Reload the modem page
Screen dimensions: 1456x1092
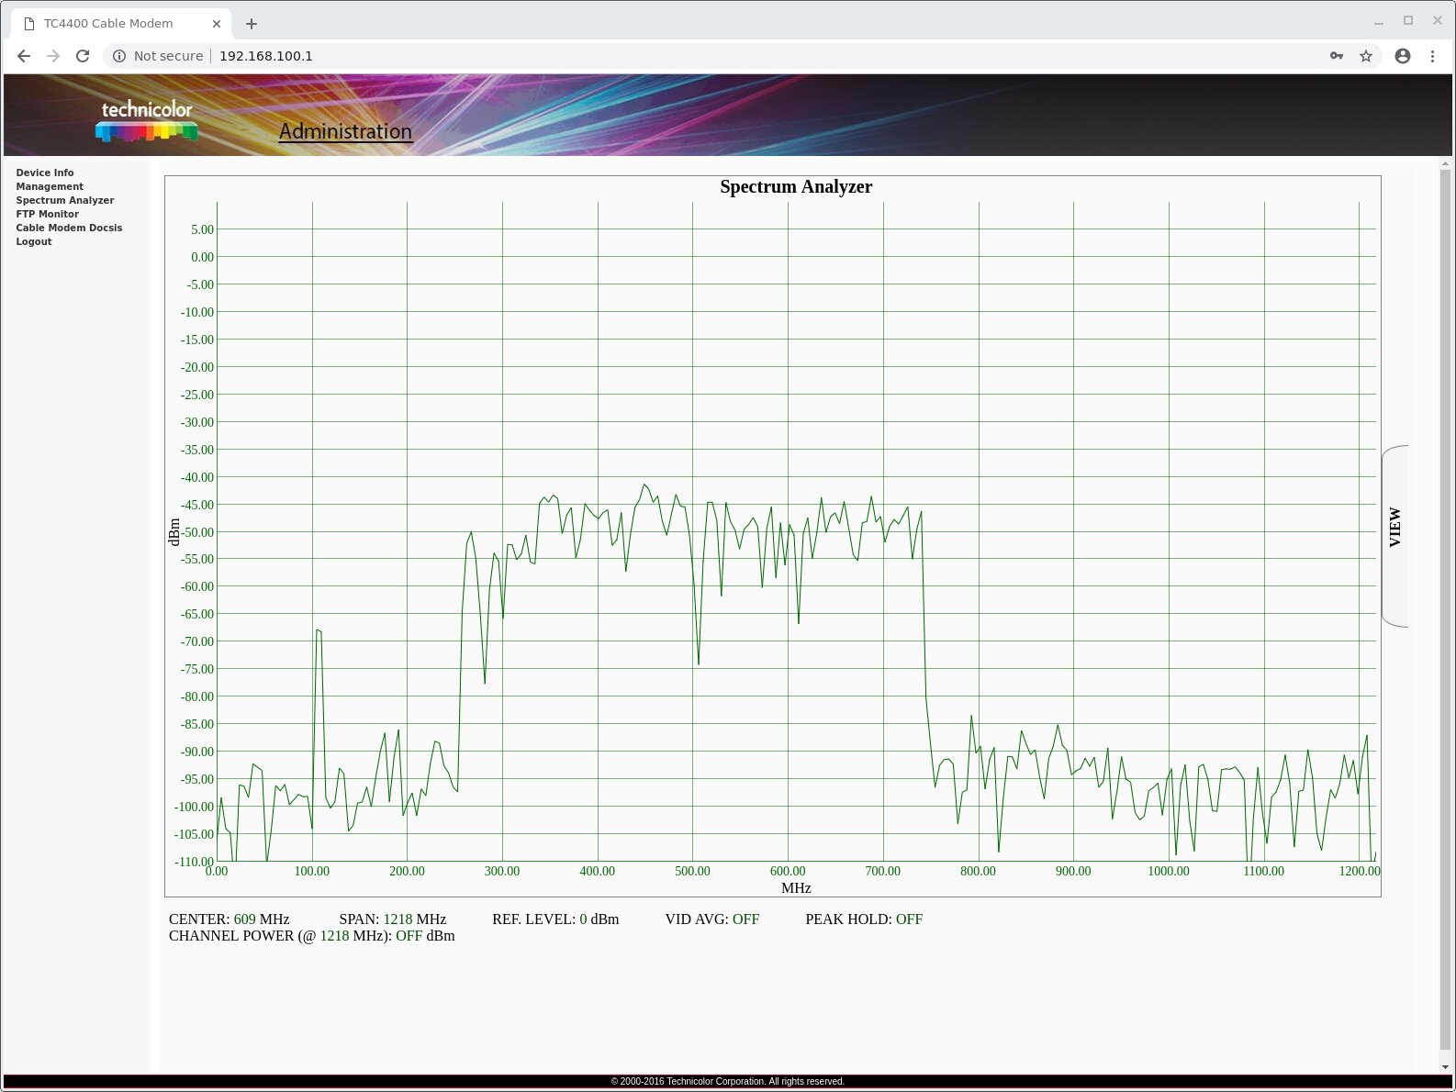[83, 56]
